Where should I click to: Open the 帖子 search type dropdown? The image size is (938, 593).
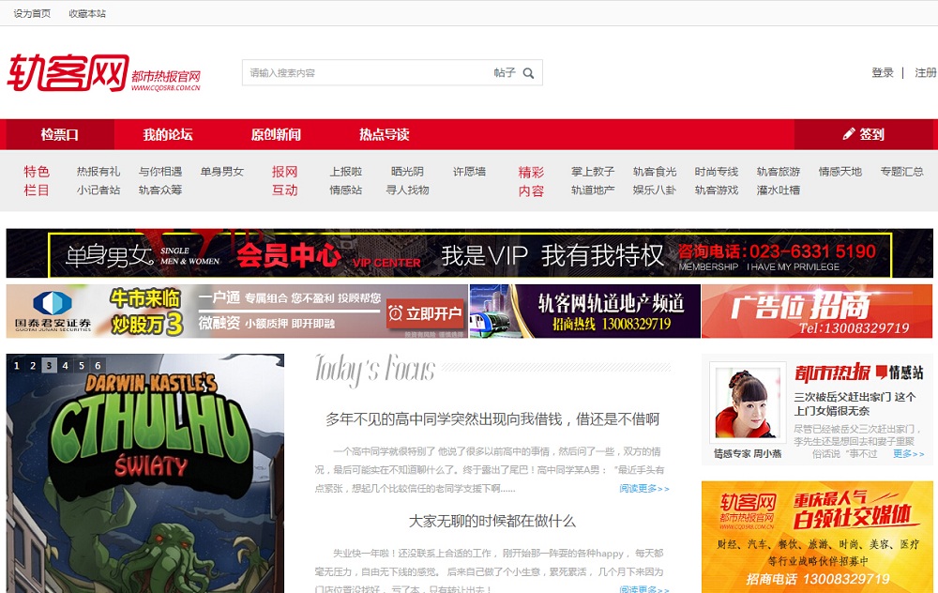pyautogui.click(x=505, y=73)
